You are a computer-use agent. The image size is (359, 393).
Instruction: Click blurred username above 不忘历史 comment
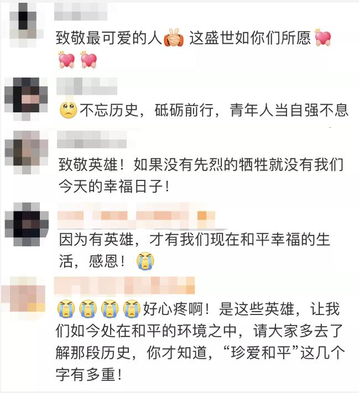pos(87,86)
